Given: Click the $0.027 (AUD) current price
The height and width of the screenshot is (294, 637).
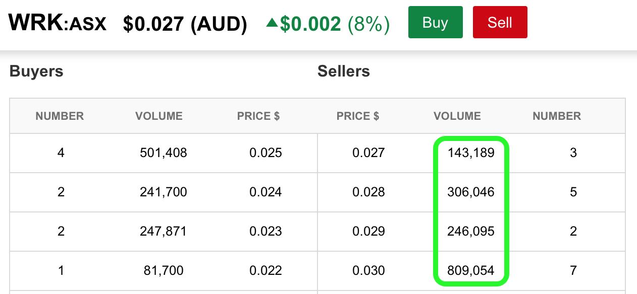Looking at the screenshot, I should point(185,24).
